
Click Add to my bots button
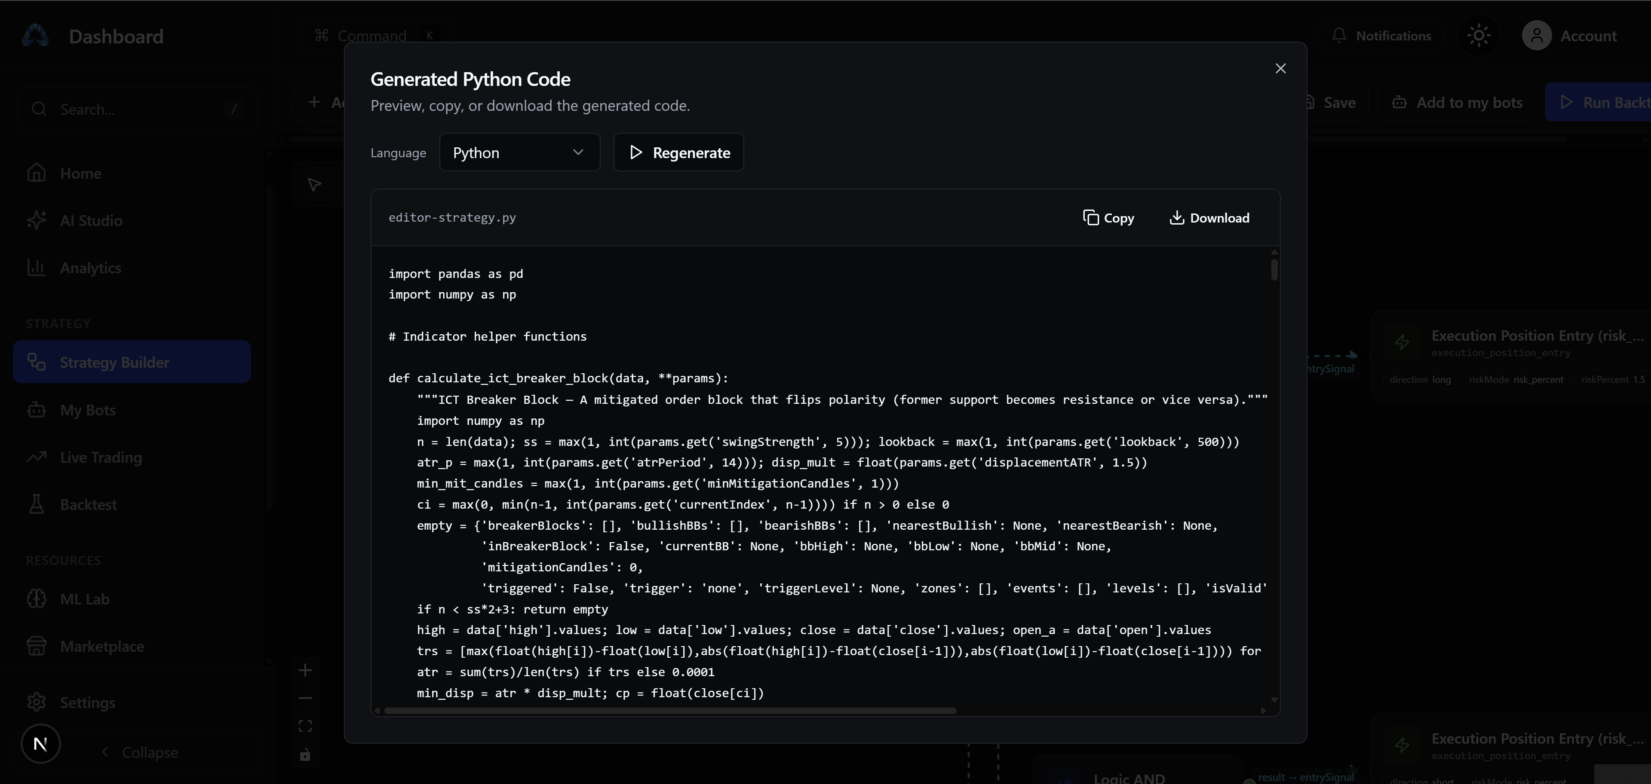click(x=1457, y=103)
